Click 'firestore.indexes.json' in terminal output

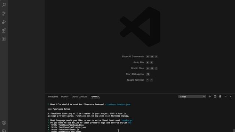coord(118,104)
